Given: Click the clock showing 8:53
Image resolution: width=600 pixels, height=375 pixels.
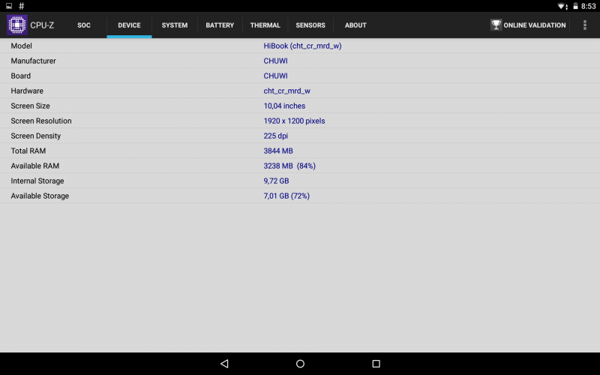Looking at the screenshot, I should (x=589, y=6).
